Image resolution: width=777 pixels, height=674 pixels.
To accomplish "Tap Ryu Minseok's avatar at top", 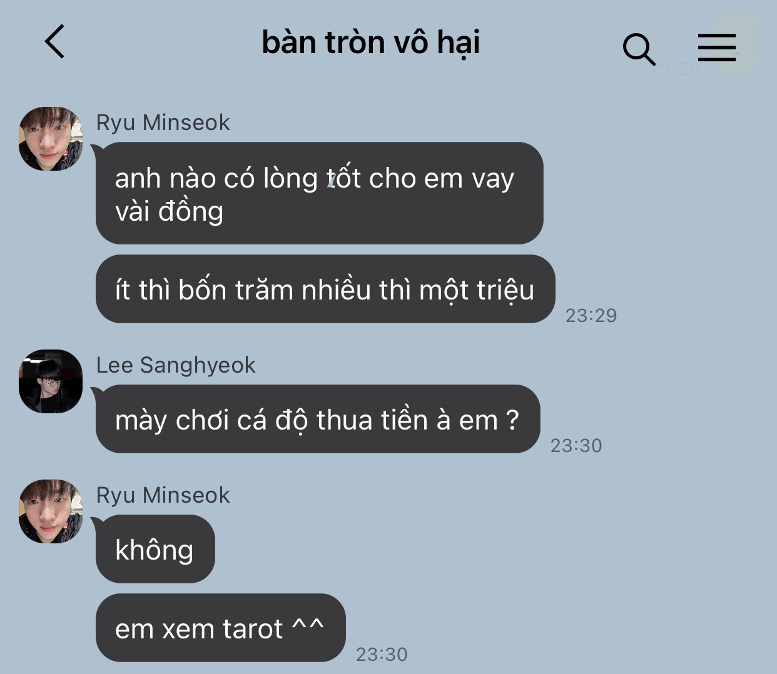I will [51, 139].
